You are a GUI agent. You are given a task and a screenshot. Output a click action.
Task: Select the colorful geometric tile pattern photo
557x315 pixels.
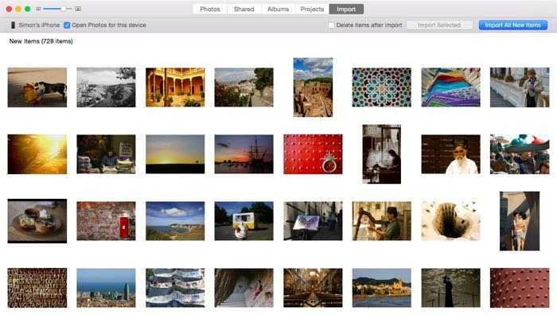[382, 87]
